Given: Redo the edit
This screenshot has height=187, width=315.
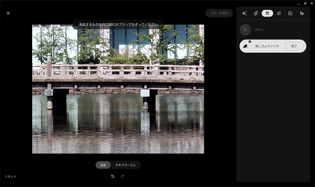Looking at the screenshot, I should pos(122,176).
